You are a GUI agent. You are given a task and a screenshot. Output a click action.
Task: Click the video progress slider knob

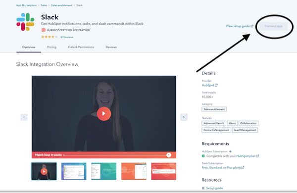point(169,155)
